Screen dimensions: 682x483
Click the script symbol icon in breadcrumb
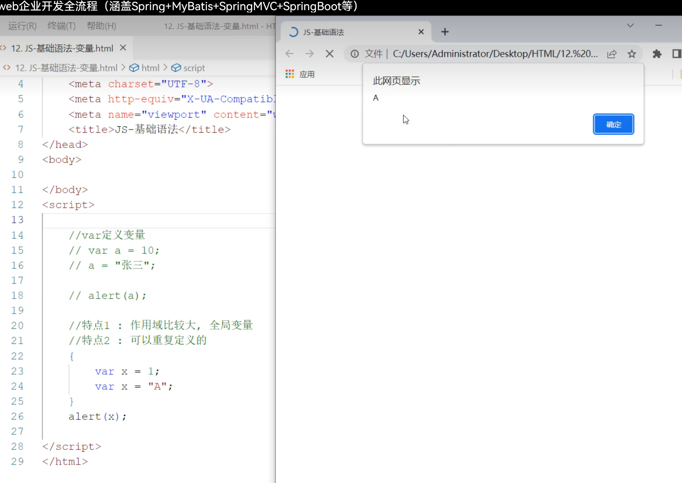(x=176, y=68)
